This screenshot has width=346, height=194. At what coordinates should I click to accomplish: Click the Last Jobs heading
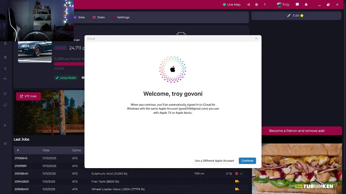click(x=21, y=139)
